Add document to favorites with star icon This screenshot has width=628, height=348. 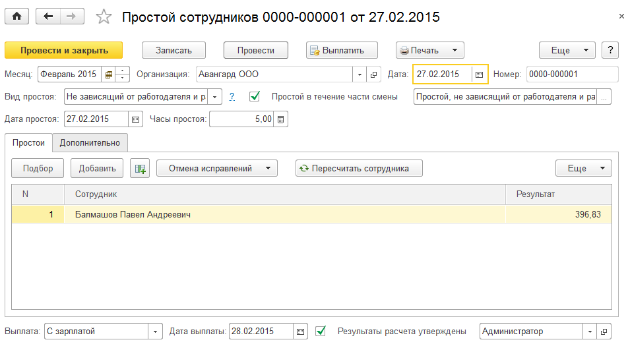104,17
